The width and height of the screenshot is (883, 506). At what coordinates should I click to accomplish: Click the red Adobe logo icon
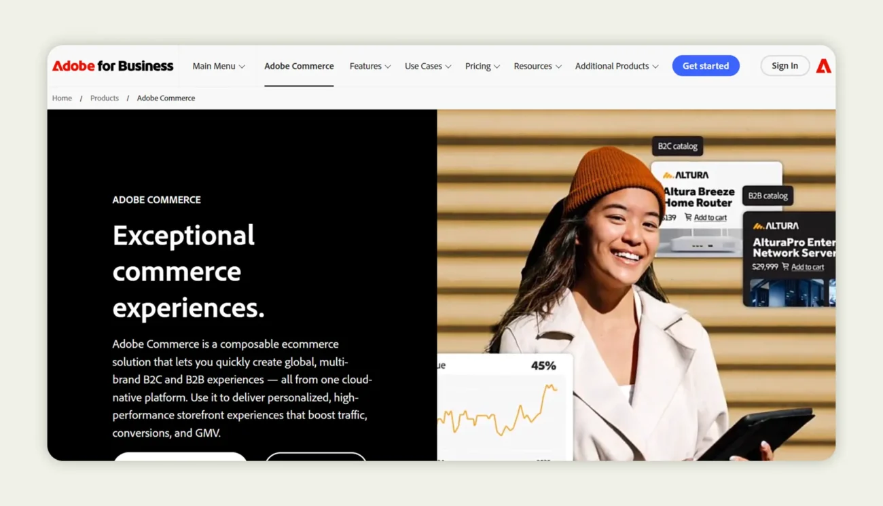click(823, 65)
